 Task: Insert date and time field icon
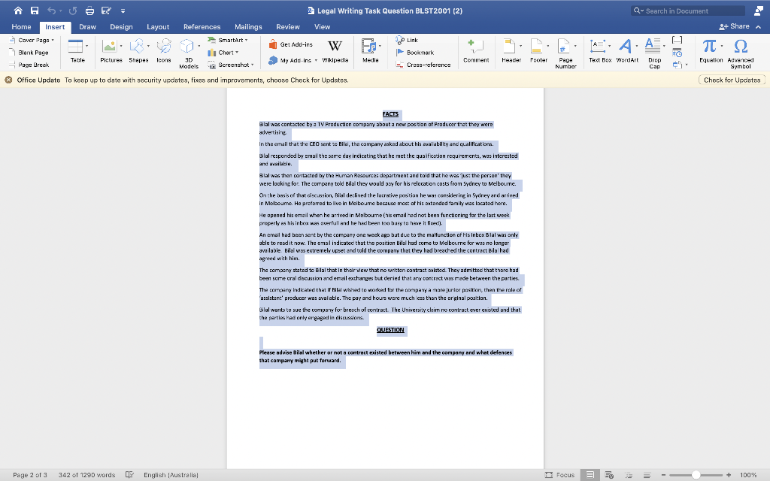pyautogui.click(x=678, y=53)
